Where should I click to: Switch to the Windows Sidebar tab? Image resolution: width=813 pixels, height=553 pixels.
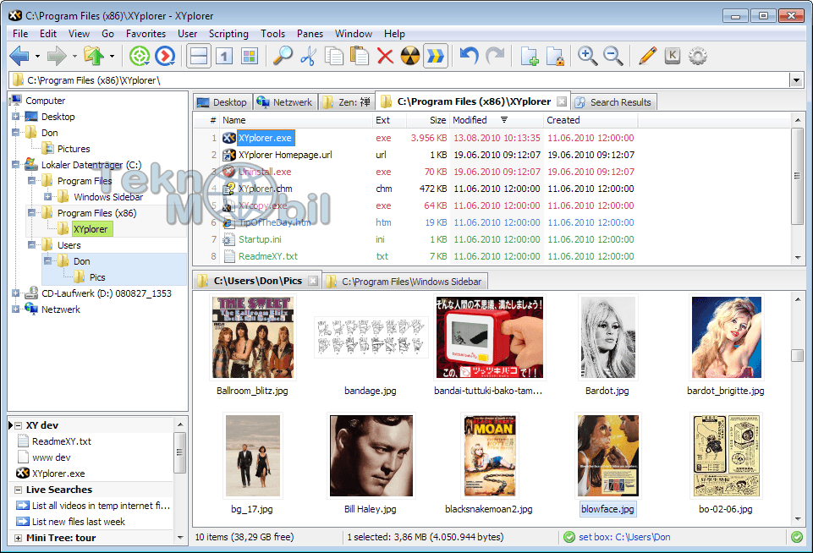pyautogui.click(x=405, y=282)
